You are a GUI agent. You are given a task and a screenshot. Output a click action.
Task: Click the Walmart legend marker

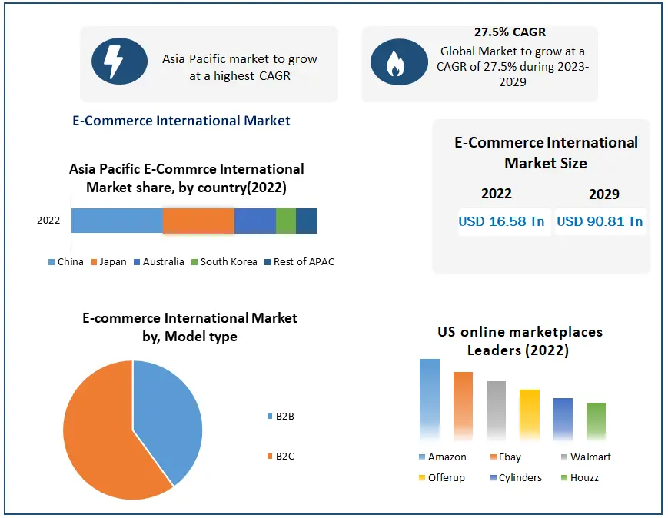[564, 457]
